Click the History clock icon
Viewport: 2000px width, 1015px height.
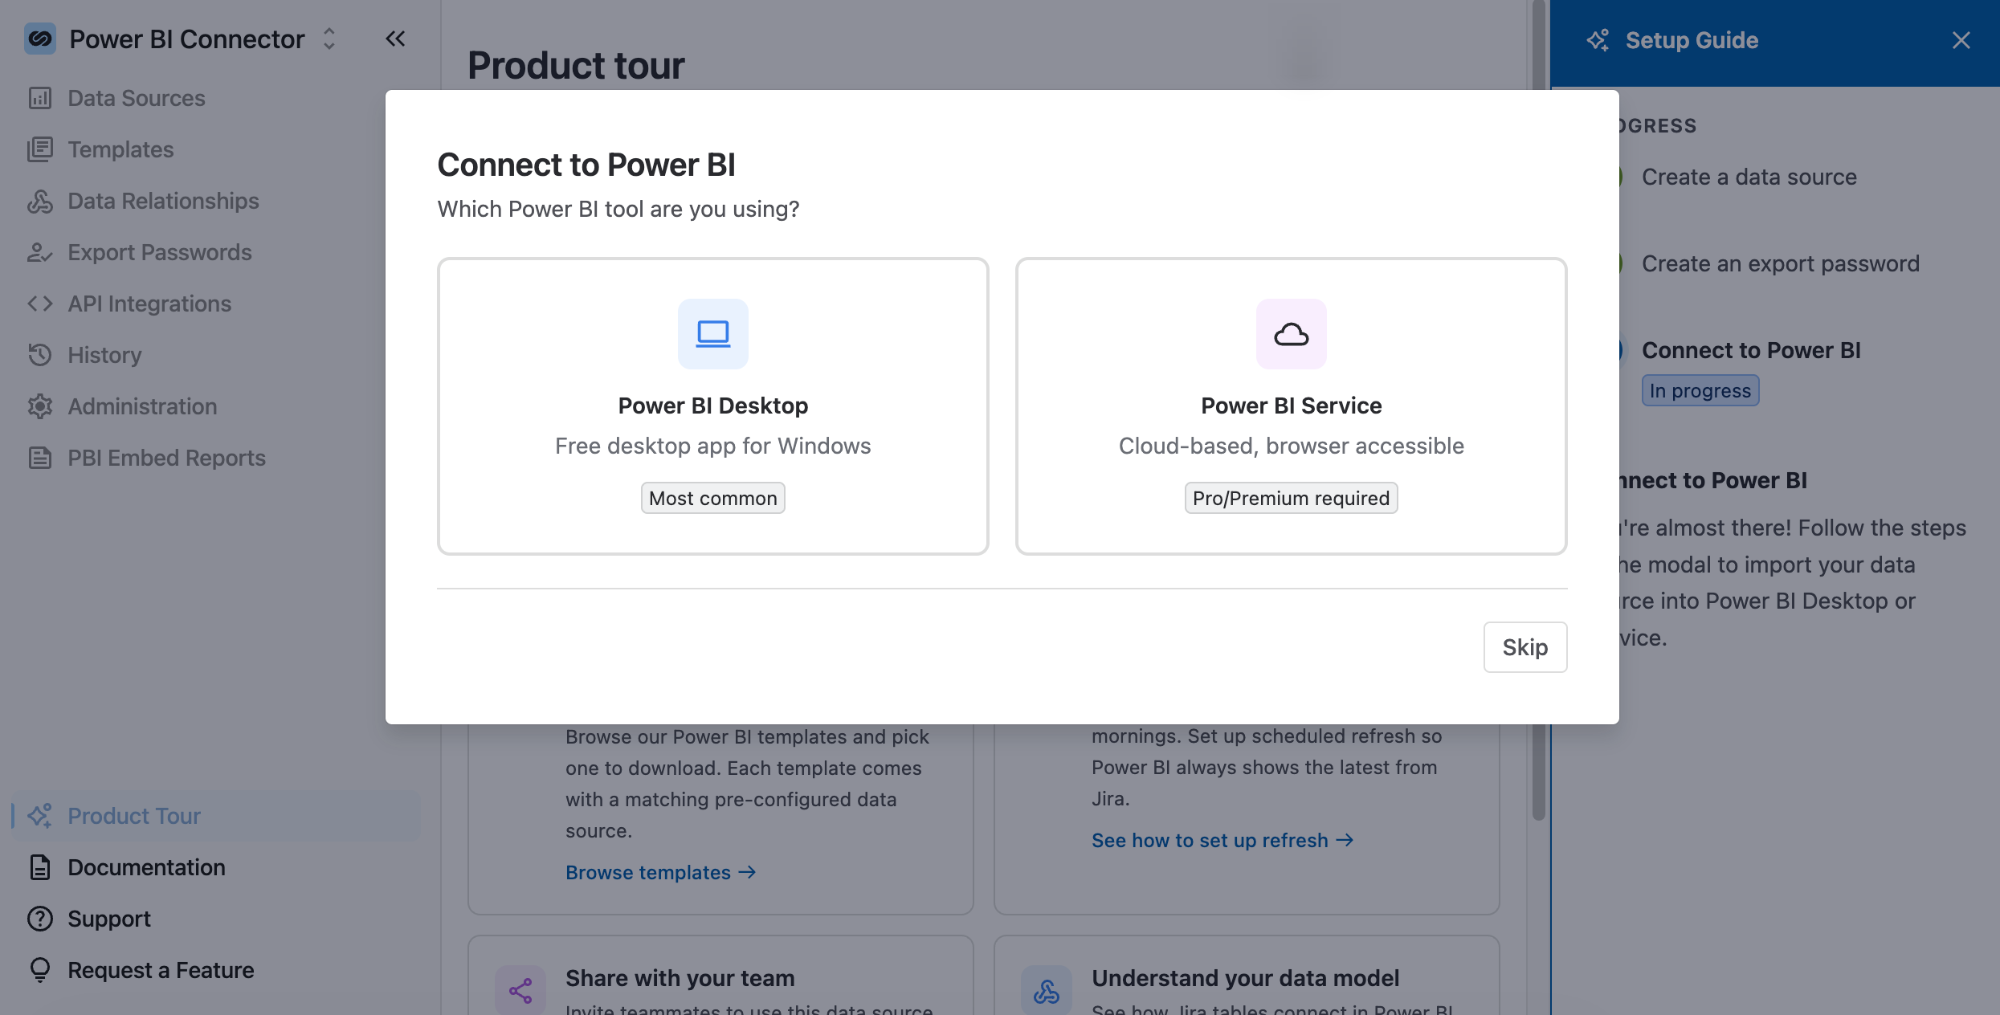click(40, 355)
